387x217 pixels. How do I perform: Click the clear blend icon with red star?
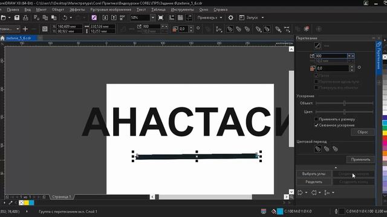tap(307, 29)
